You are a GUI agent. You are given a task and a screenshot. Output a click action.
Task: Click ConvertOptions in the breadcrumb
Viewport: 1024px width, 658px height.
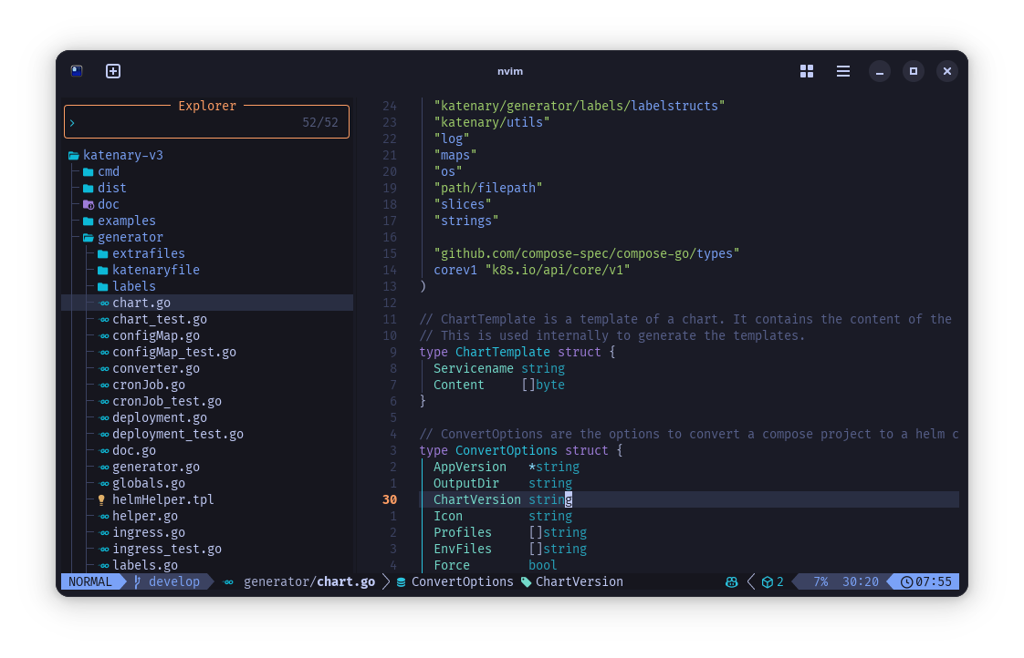pyautogui.click(x=463, y=581)
